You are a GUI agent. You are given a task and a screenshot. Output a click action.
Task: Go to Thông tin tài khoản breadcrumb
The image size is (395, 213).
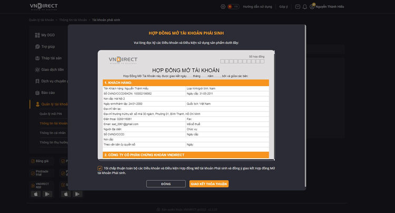[x=73, y=20]
